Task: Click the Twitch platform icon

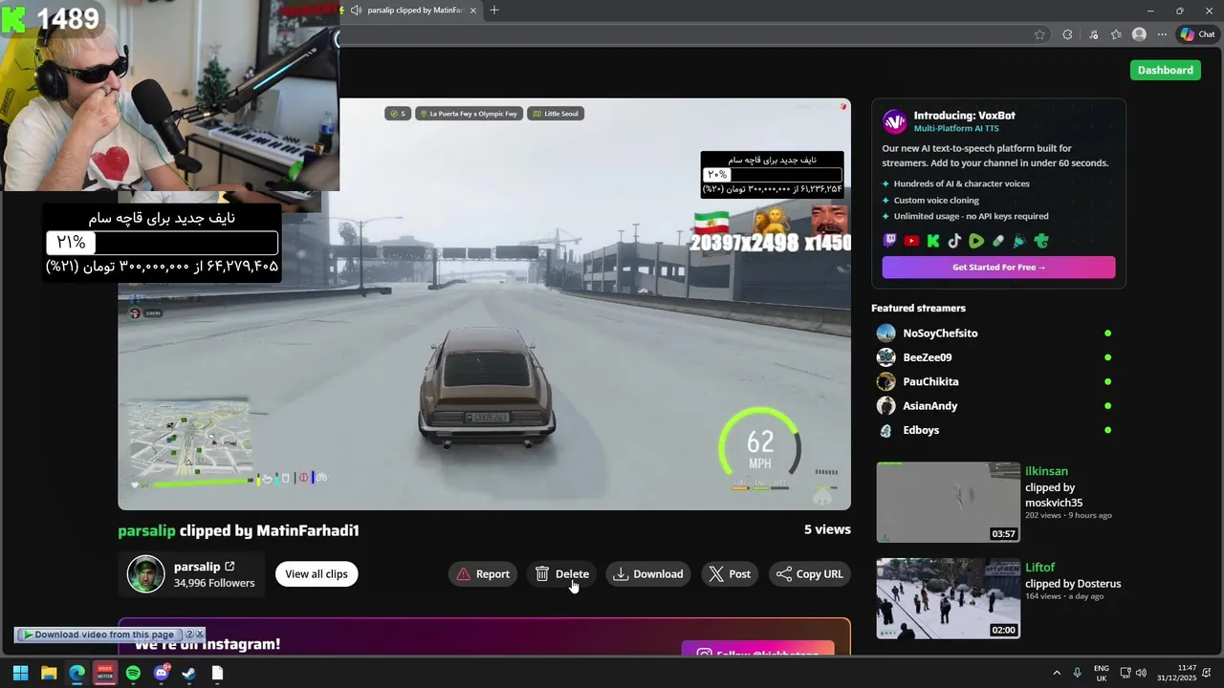Action: tap(890, 241)
